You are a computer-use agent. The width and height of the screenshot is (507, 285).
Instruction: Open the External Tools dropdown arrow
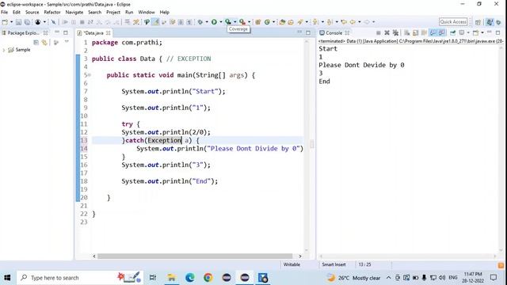(x=249, y=22)
